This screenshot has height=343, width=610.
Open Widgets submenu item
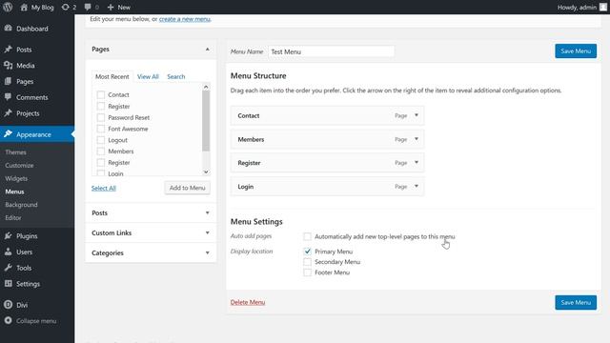point(16,178)
